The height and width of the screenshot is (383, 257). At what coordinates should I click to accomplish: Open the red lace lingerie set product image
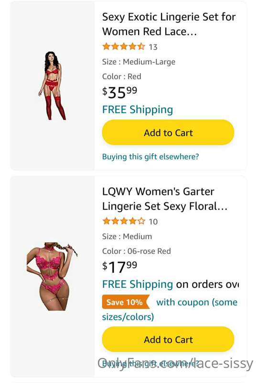tap(52, 86)
